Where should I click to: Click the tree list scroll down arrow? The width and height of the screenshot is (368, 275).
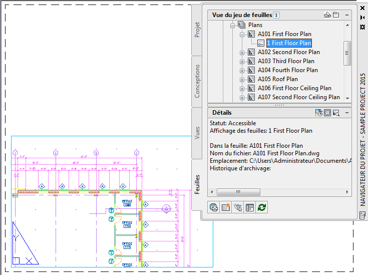tap(347, 98)
